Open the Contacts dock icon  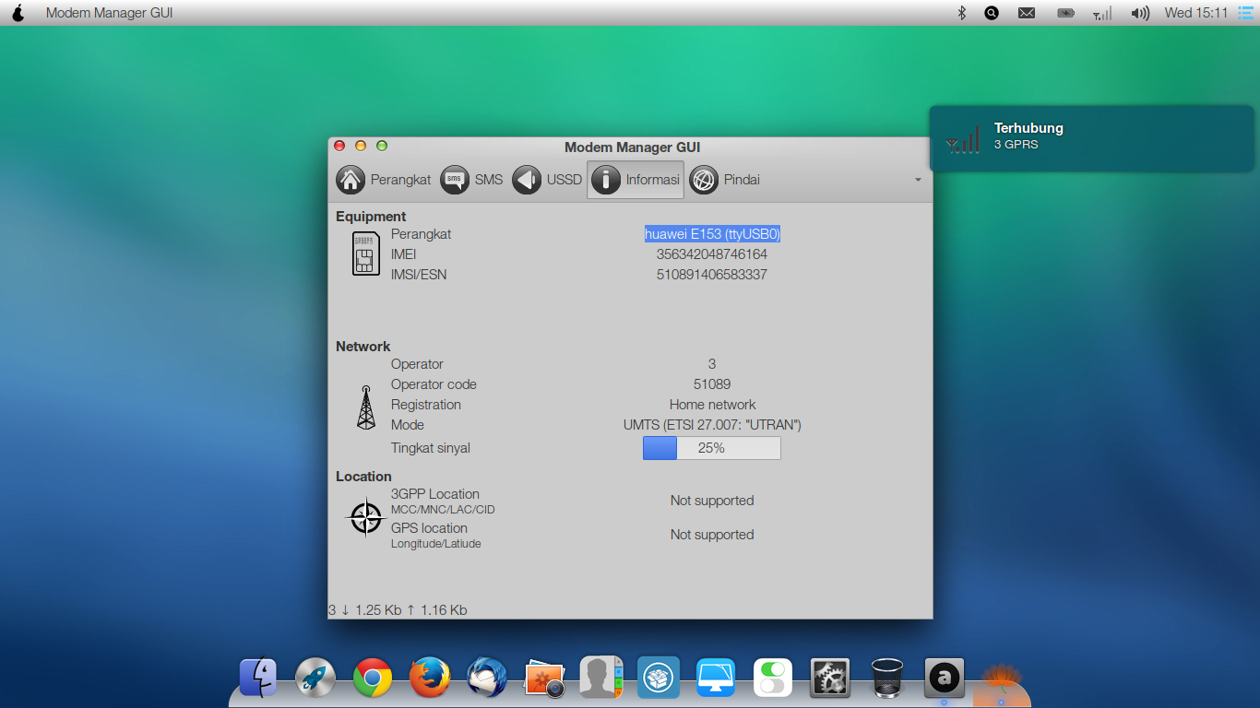pos(601,678)
